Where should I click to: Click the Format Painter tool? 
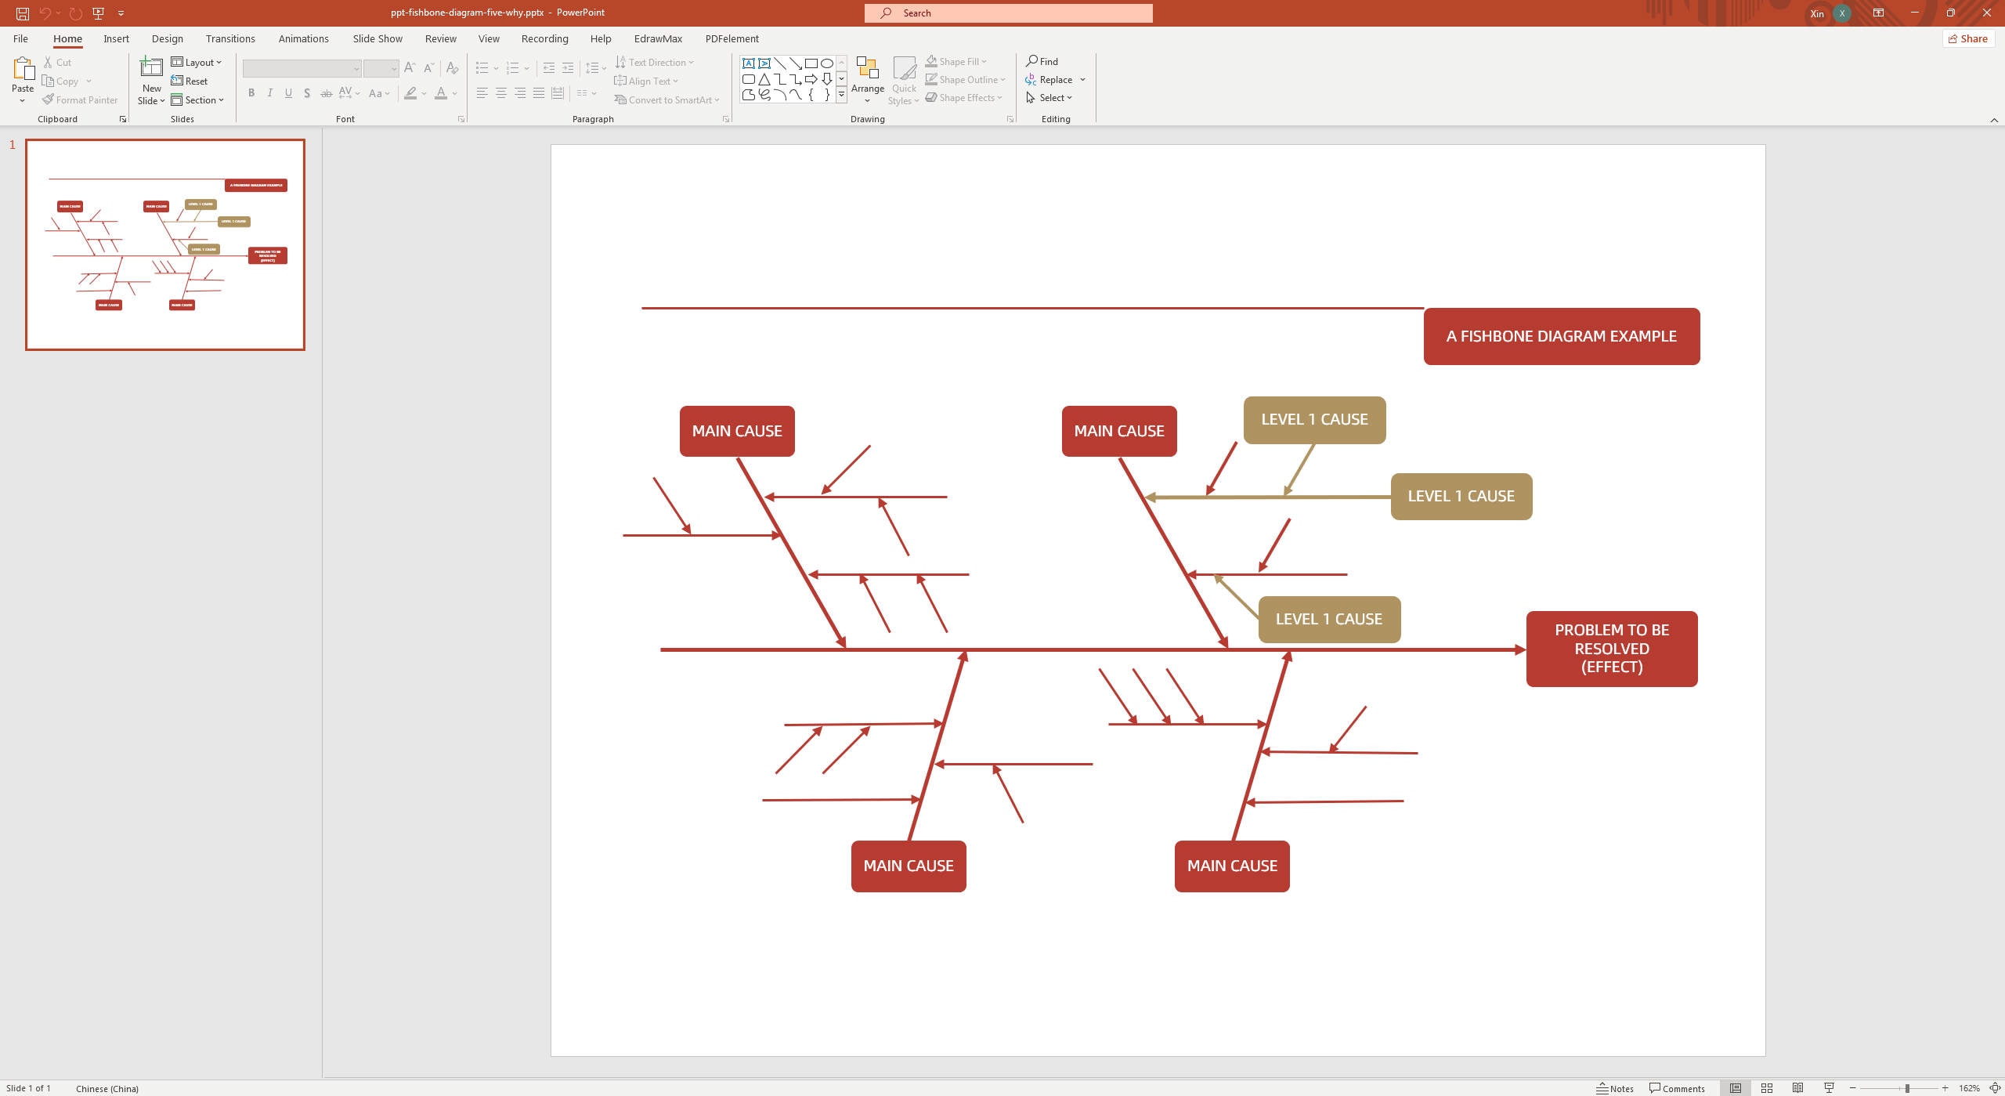(x=79, y=99)
